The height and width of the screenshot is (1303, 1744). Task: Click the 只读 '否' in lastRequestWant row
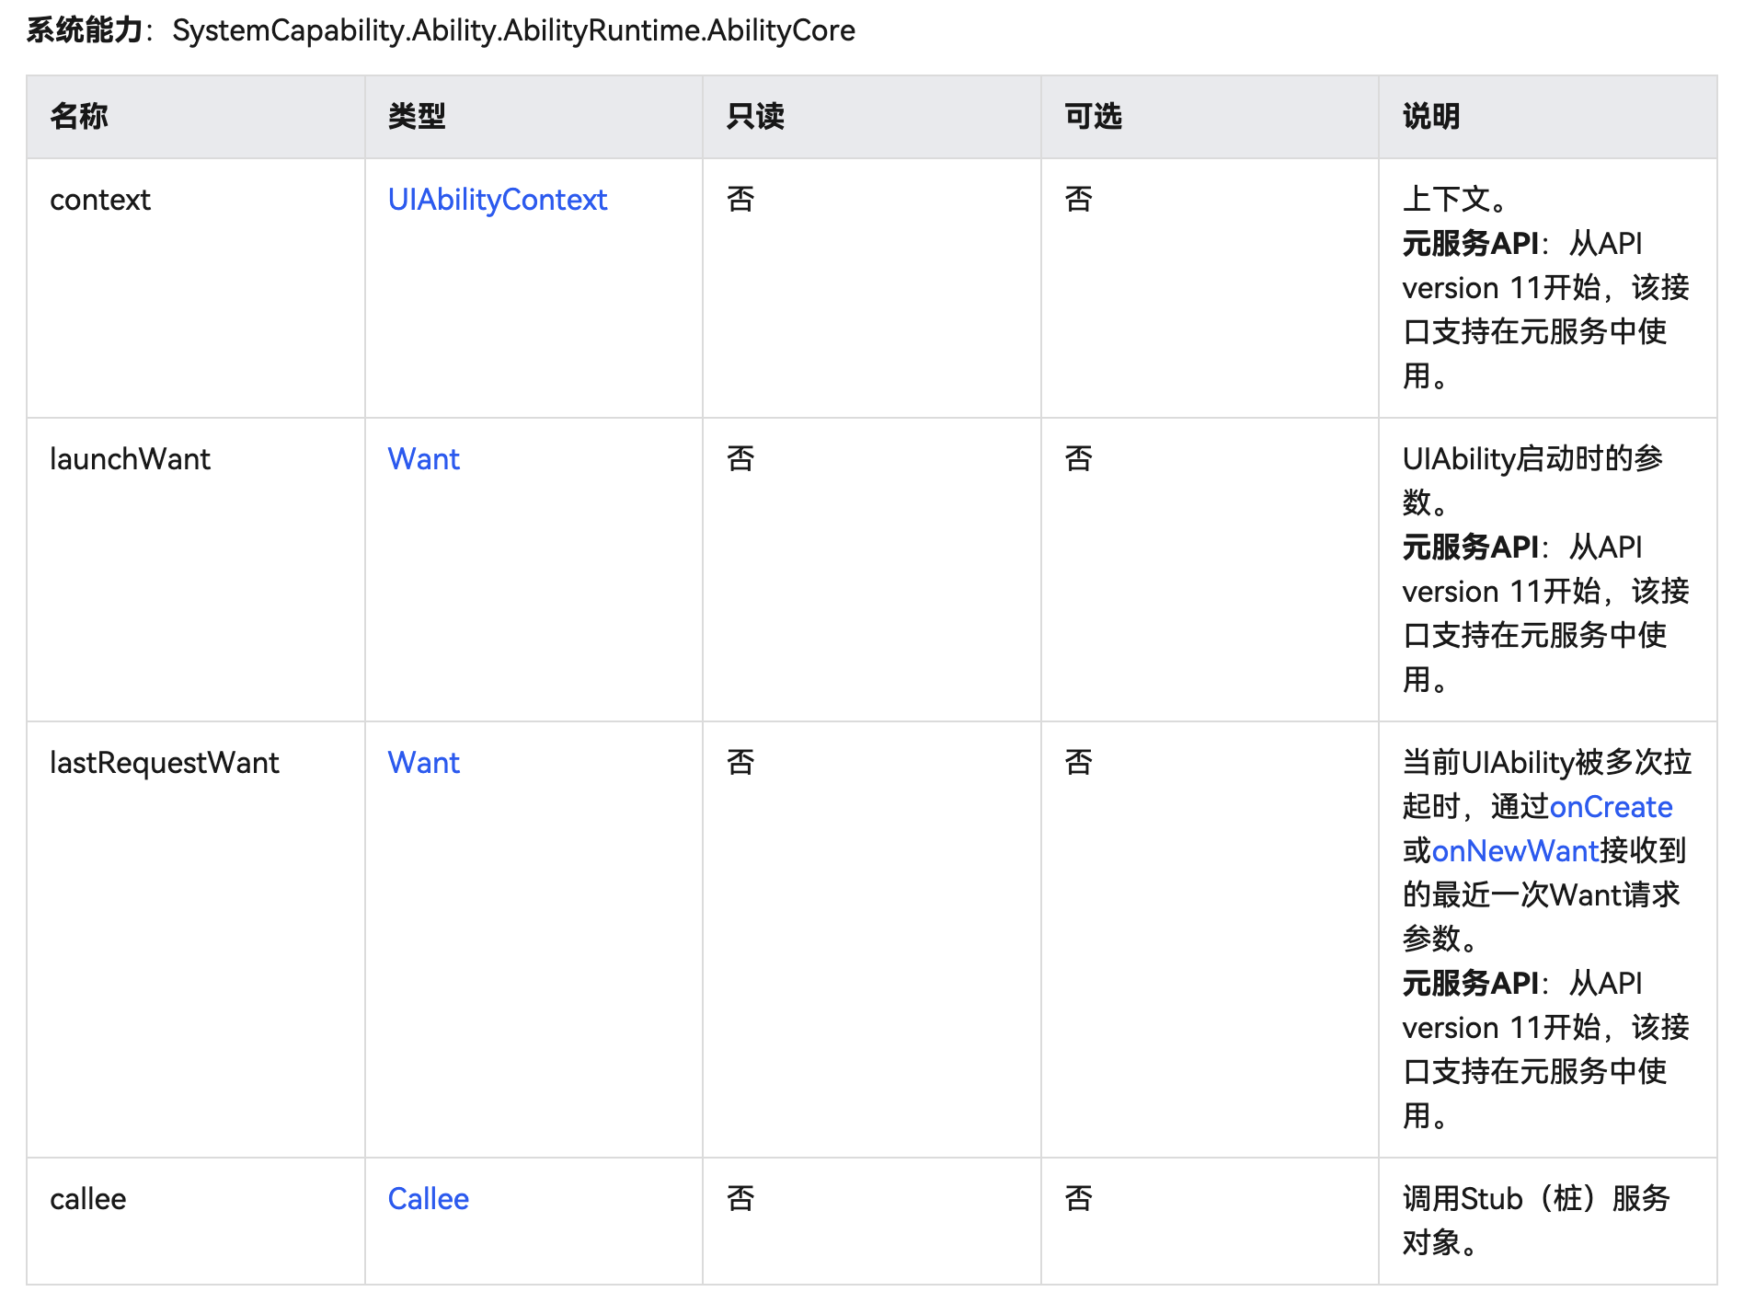[740, 763]
